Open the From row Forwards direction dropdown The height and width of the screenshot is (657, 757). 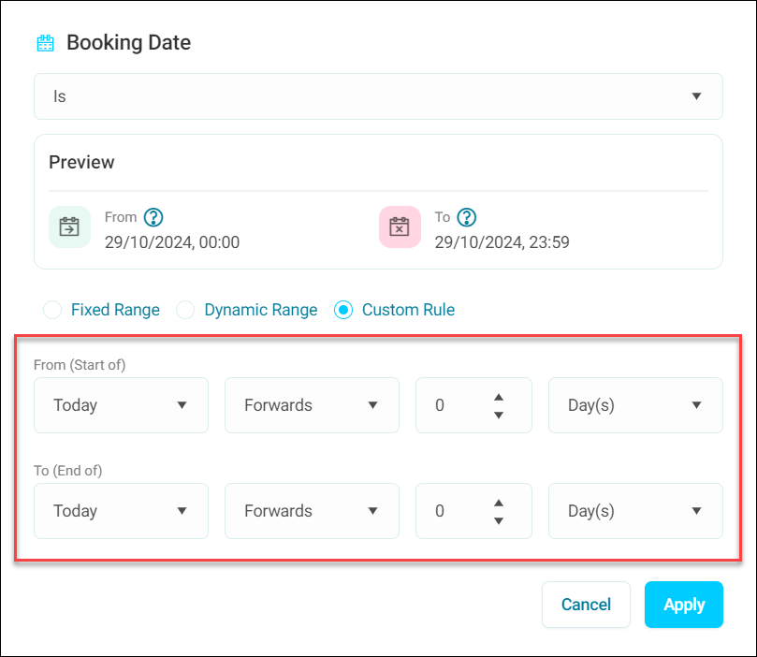click(x=312, y=405)
